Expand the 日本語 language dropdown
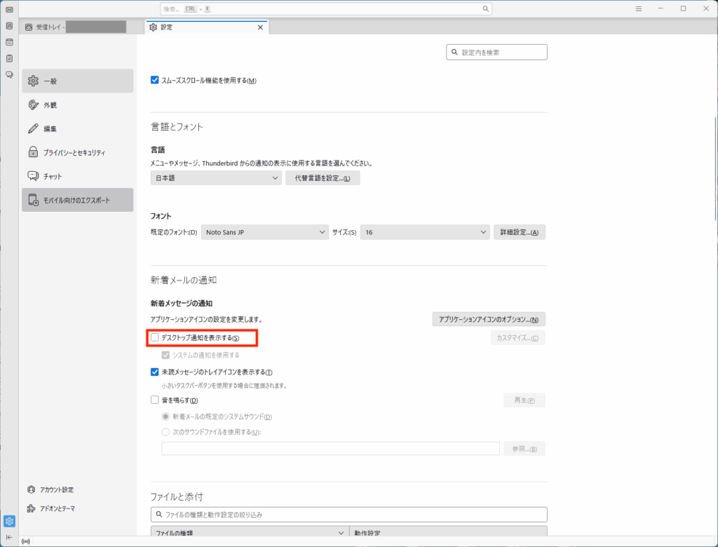718x547 pixels. click(x=215, y=178)
